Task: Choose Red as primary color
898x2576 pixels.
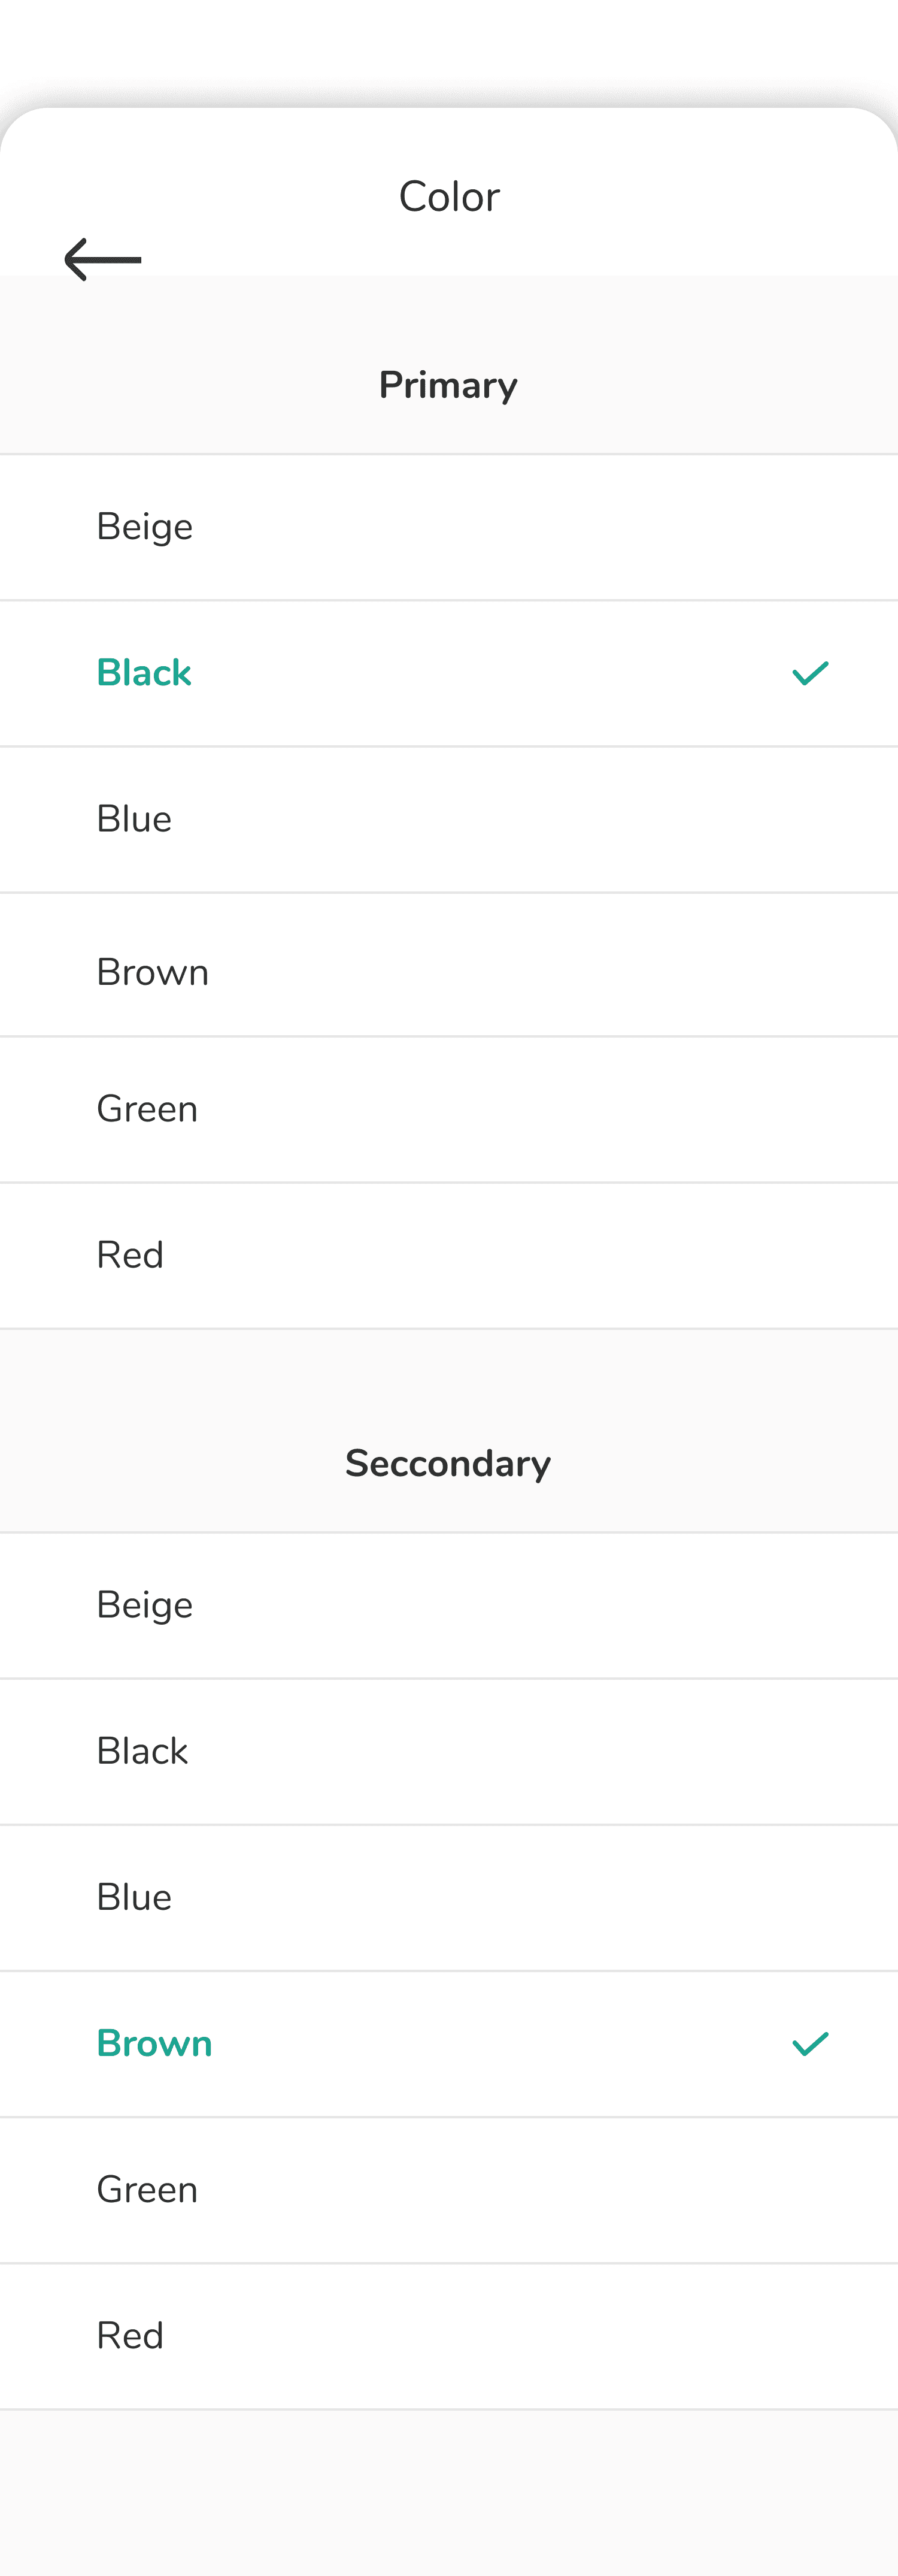Action: [130, 1255]
